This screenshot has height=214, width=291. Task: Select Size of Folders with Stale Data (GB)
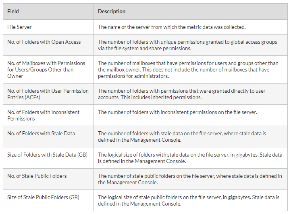(47, 155)
